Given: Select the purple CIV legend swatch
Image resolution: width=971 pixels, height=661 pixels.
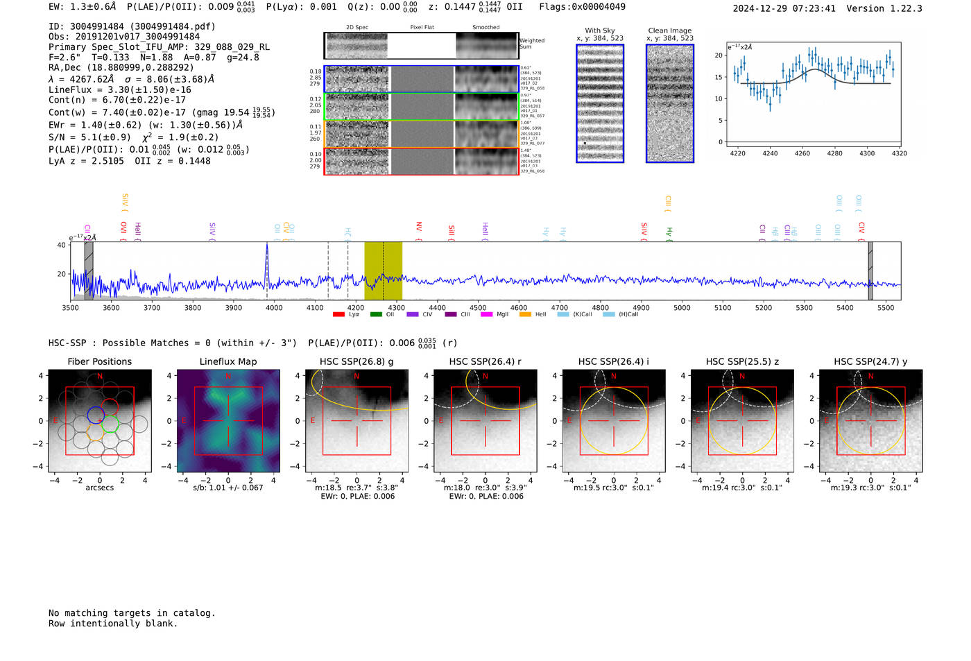Looking at the screenshot, I should tap(413, 314).
